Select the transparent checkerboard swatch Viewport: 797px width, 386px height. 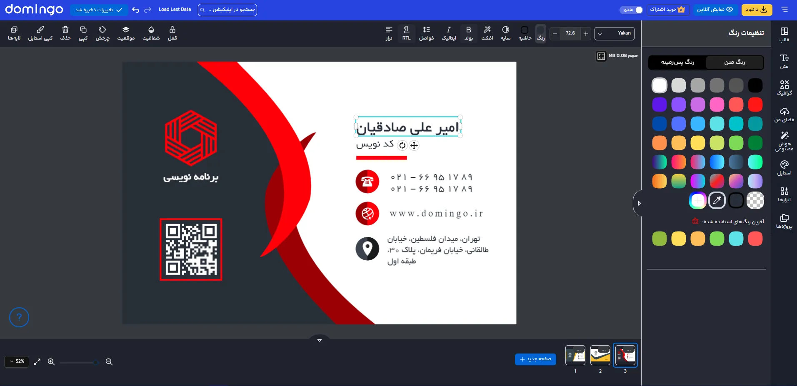point(755,200)
